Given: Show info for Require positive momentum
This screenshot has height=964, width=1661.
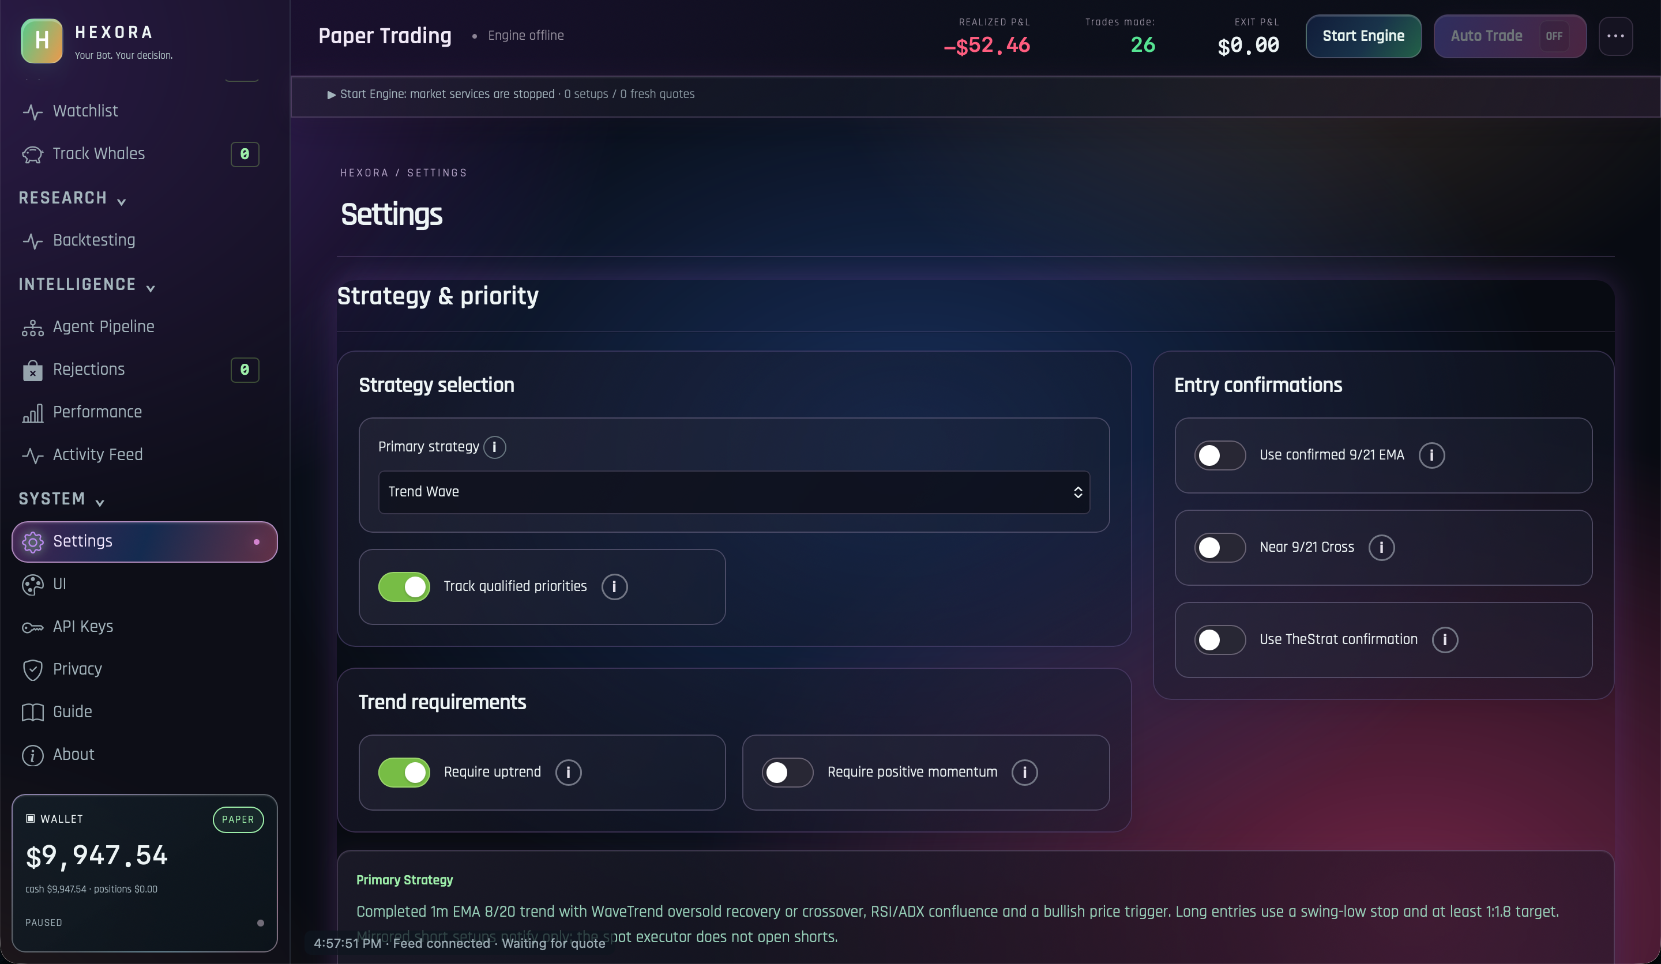Looking at the screenshot, I should click(x=1024, y=772).
